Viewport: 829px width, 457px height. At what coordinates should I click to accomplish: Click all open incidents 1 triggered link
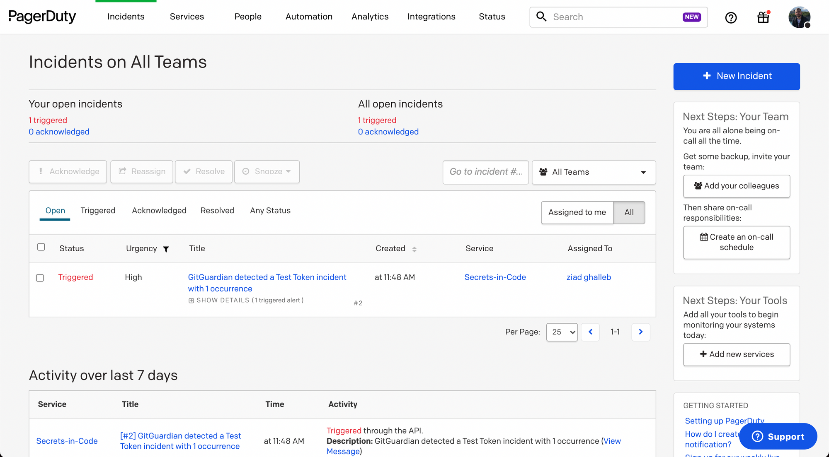point(377,120)
